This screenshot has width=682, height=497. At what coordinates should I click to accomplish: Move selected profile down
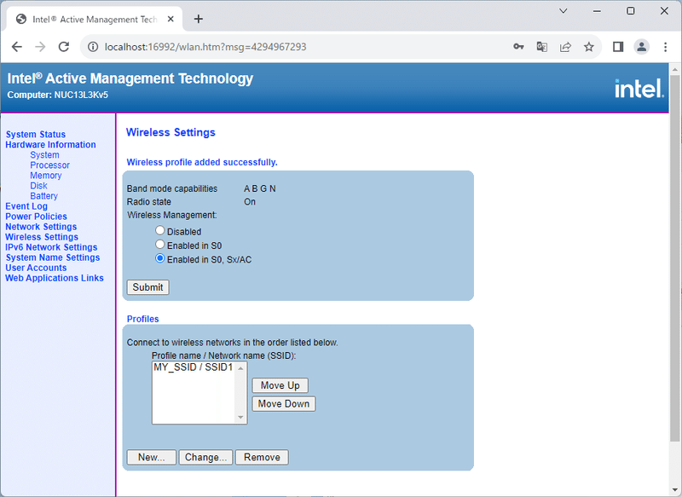point(284,403)
